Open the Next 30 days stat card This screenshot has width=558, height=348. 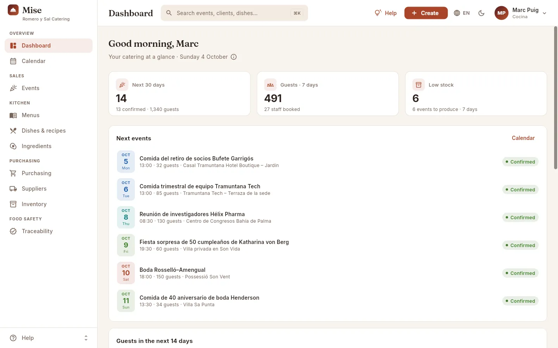179,94
